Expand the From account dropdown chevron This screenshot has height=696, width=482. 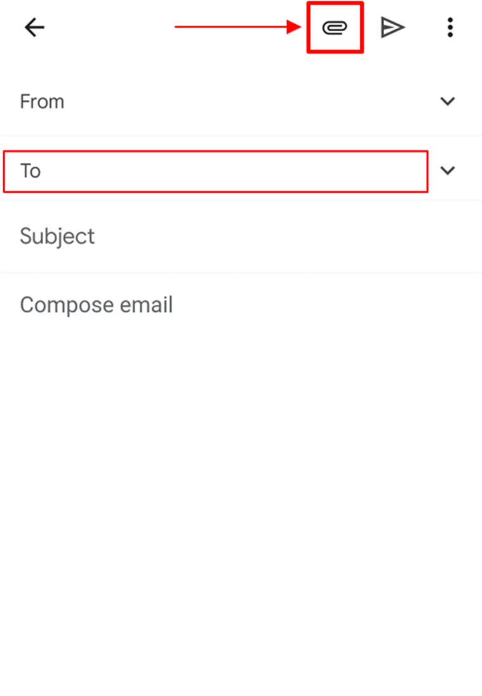448,102
